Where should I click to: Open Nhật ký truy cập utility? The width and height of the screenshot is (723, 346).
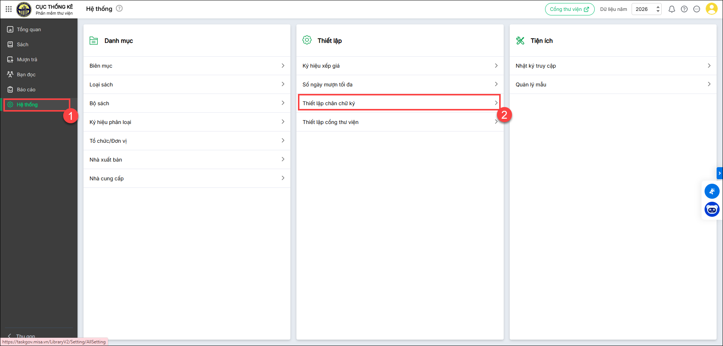(613, 66)
